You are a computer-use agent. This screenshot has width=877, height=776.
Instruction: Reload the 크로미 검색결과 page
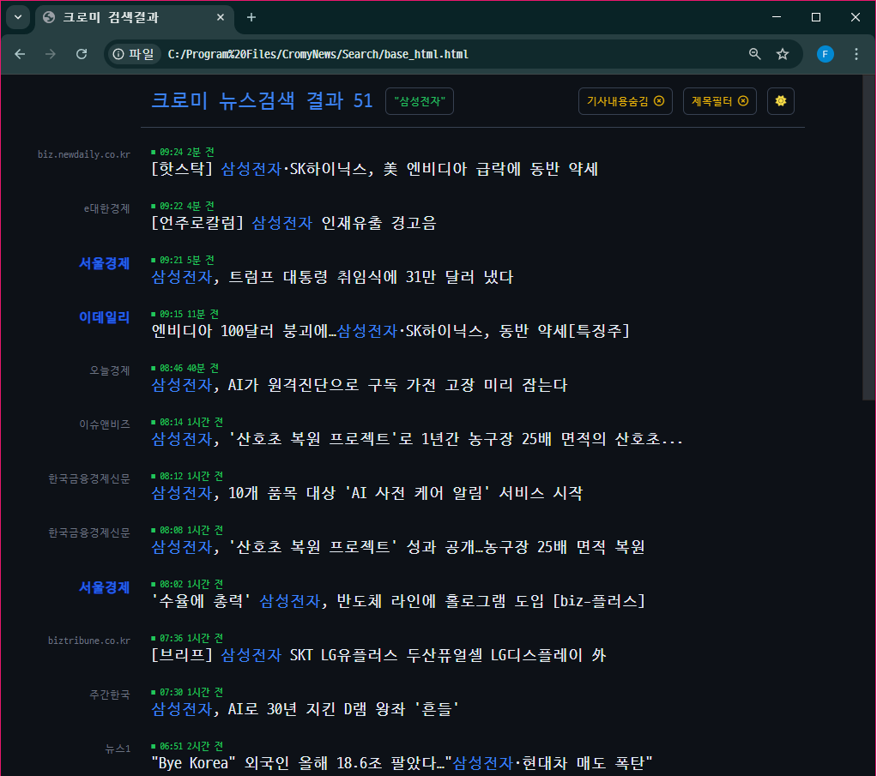pos(82,53)
